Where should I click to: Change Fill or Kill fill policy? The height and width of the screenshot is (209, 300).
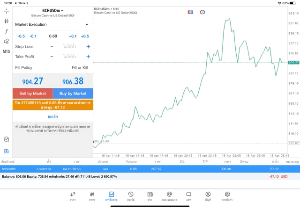coord(80,68)
